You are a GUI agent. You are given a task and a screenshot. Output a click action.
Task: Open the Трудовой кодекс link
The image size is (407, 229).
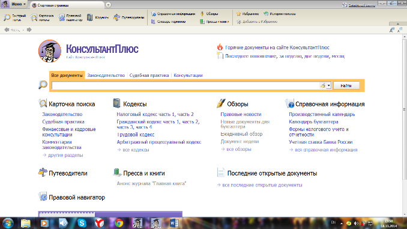136,135
